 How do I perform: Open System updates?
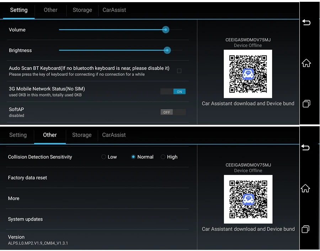[97, 219]
